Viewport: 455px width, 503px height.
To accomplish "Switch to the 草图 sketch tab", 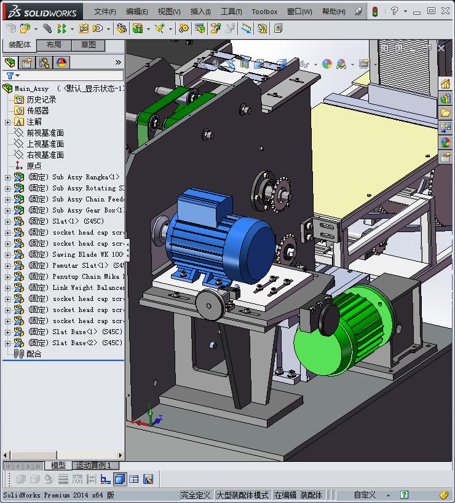I will (88, 45).
